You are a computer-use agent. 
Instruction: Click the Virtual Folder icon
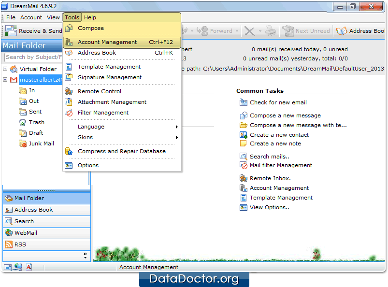point(14,69)
